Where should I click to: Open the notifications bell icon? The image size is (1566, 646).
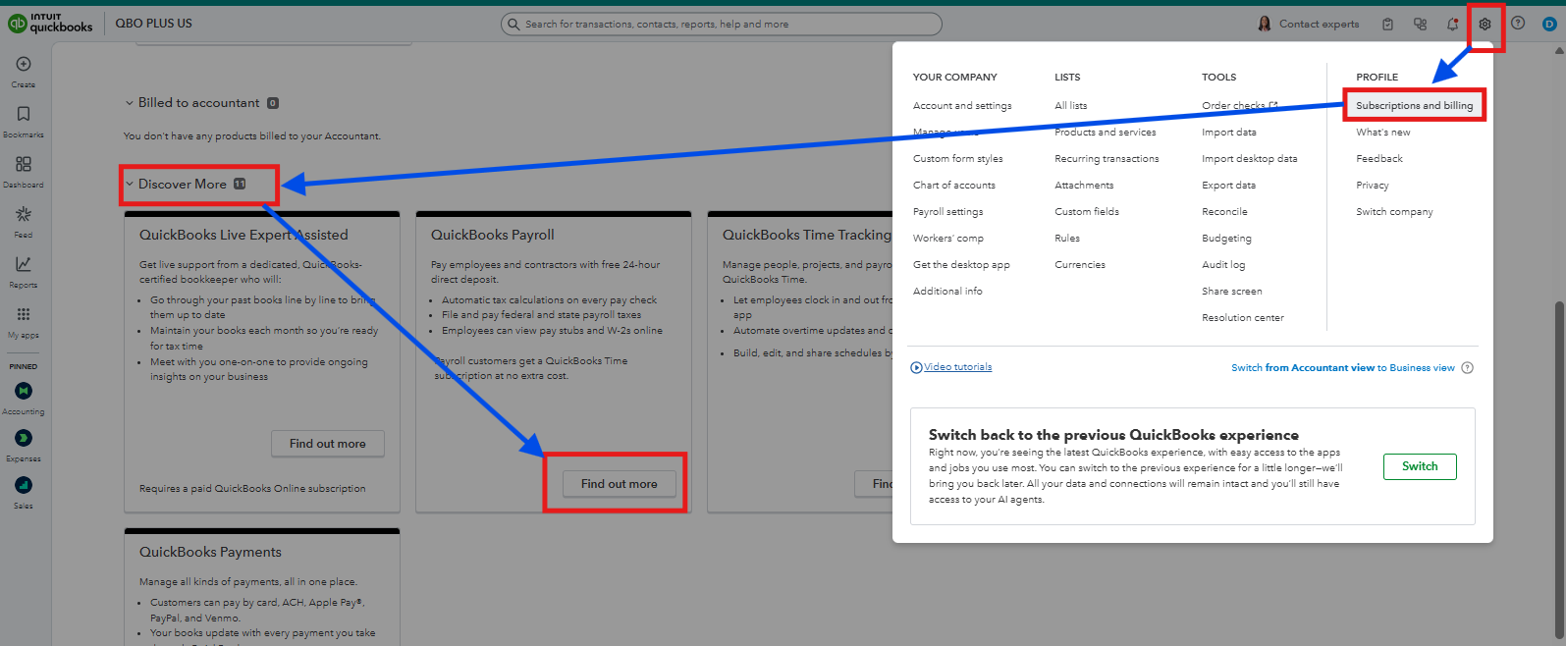pos(1452,24)
